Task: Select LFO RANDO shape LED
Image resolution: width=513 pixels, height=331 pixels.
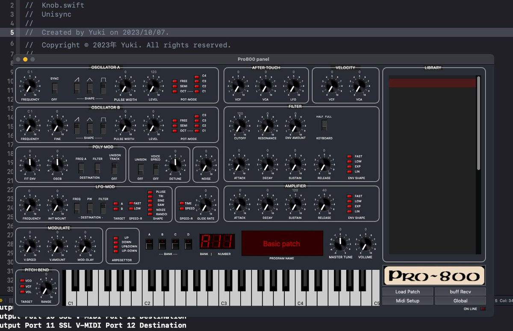Action: pyautogui.click(x=150, y=214)
